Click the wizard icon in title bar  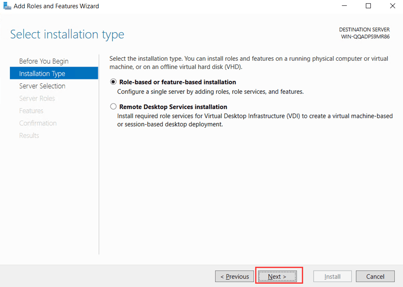(7, 6)
